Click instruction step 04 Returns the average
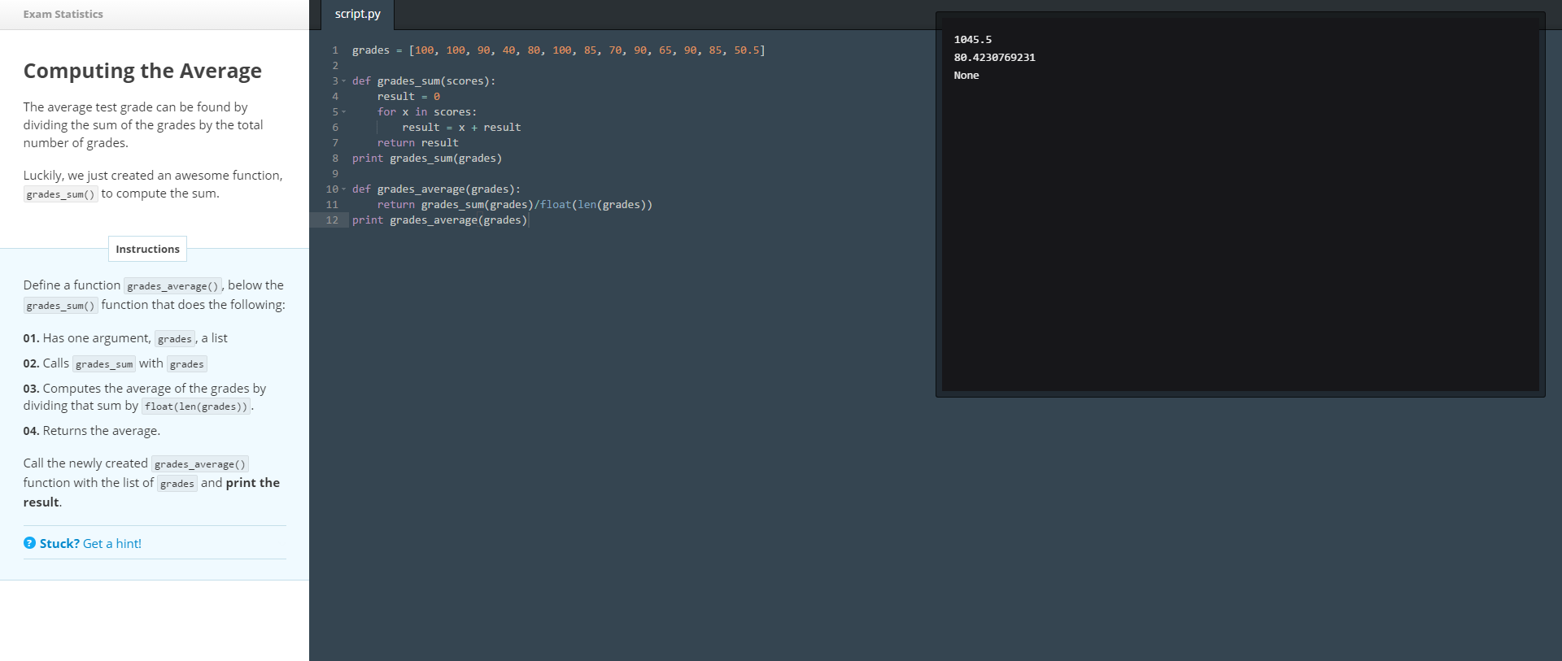 [92, 431]
